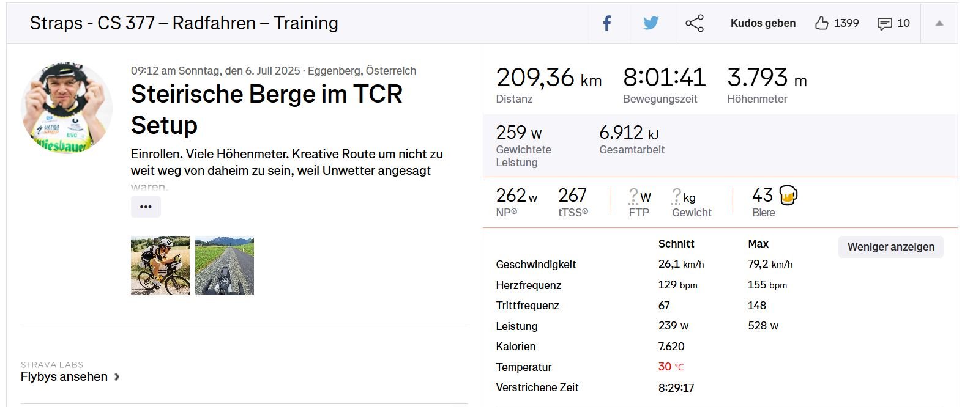Open the cyclist photo thumbnail

pos(160,265)
